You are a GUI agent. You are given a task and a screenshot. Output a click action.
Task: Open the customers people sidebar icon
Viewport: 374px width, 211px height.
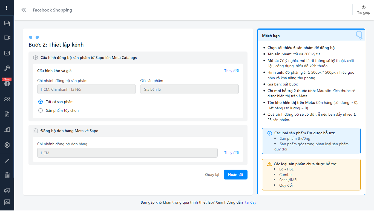[x=7, y=99]
